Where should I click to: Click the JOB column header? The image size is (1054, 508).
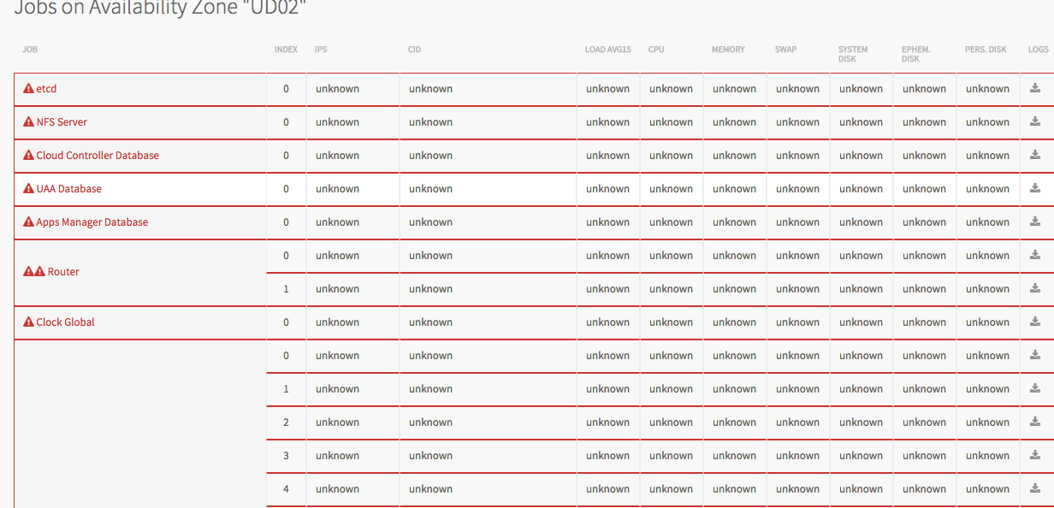point(30,50)
